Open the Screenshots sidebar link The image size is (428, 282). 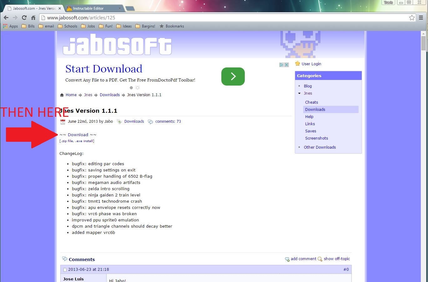click(317, 138)
